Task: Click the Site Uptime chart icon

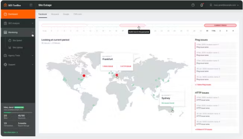Action: tap(10, 47)
